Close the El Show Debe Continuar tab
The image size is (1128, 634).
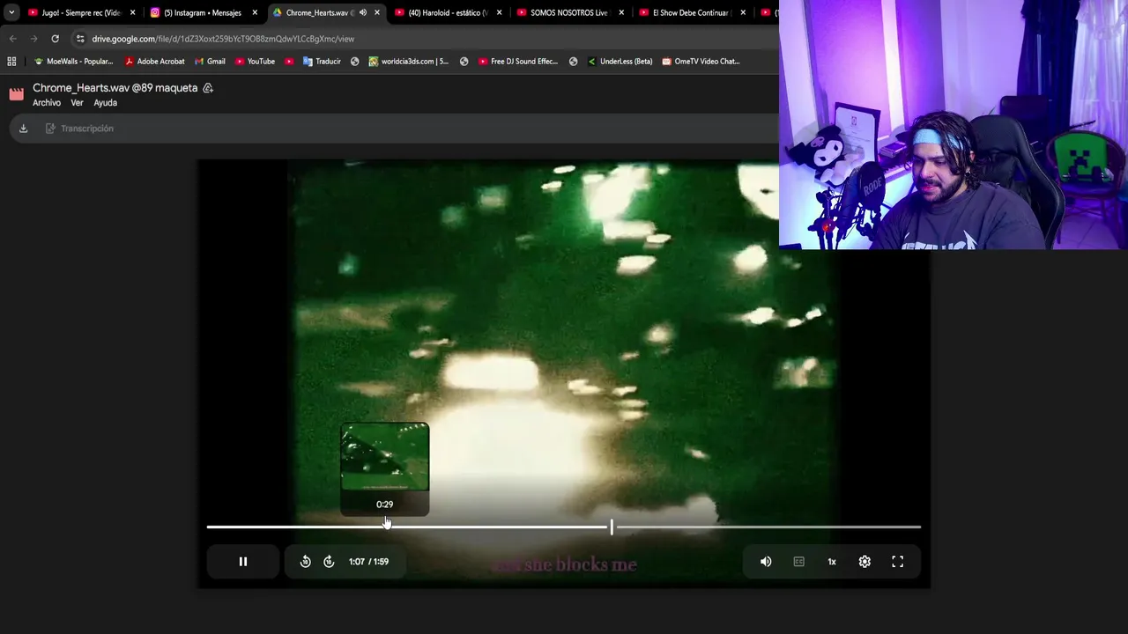pyautogui.click(x=743, y=12)
